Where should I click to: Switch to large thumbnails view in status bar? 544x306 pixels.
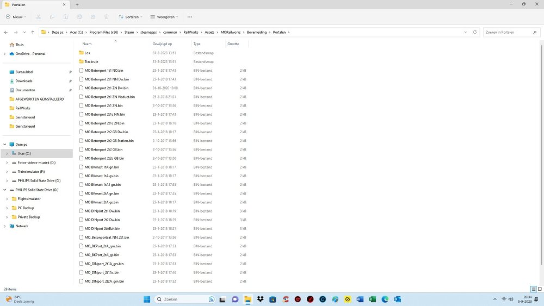[x=539, y=289]
